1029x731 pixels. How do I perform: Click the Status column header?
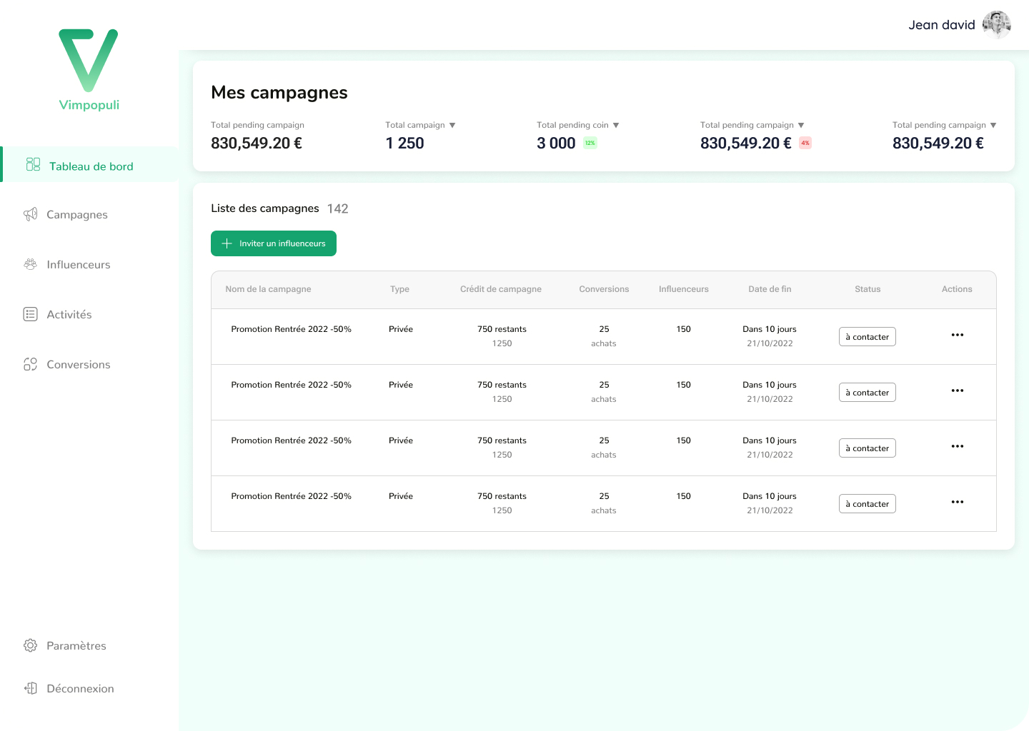pos(868,289)
